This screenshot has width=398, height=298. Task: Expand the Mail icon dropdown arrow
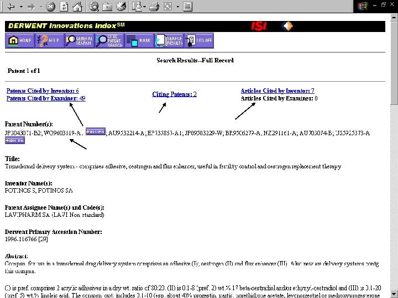(144, 7)
